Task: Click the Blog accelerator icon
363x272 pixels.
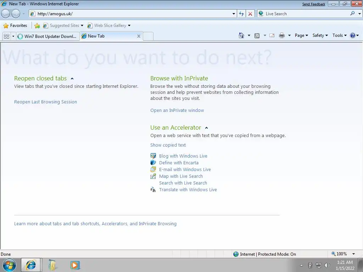Action: coord(153,156)
